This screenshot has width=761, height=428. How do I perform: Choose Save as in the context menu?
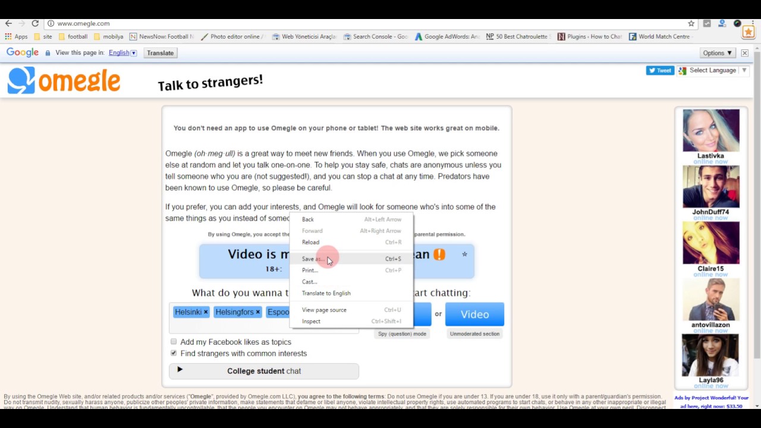click(x=351, y=259)
